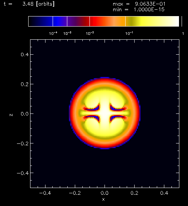Click the 10^-4 colorbar tick label
The width and height of the screenshot is (188, 206).
point(53,33)
